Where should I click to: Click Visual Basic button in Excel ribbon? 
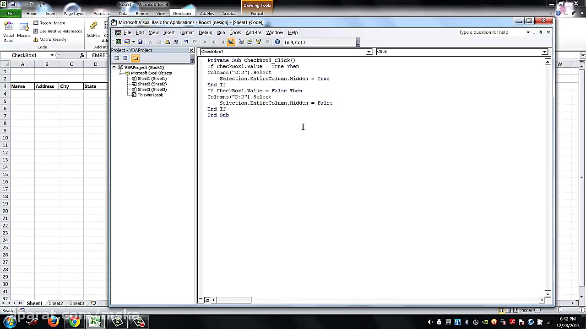(x=9, y=32)
